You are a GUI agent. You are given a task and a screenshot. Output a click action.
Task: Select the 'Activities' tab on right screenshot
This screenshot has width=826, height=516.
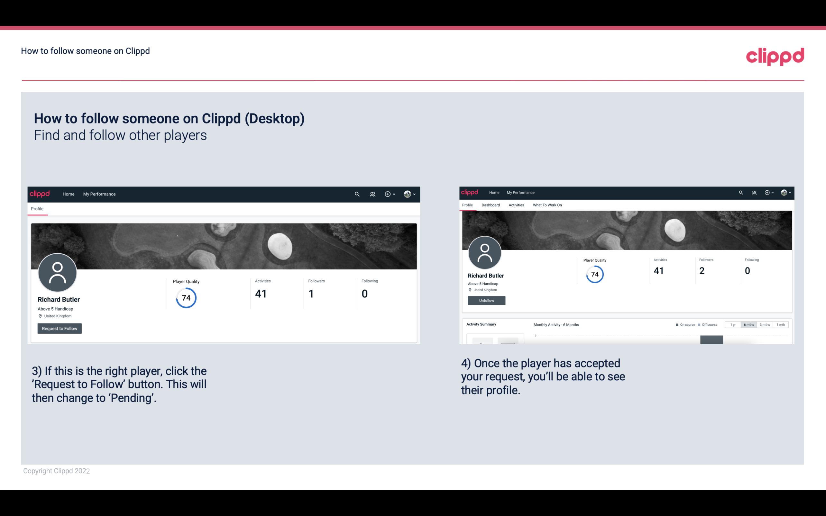click(516, 204)
